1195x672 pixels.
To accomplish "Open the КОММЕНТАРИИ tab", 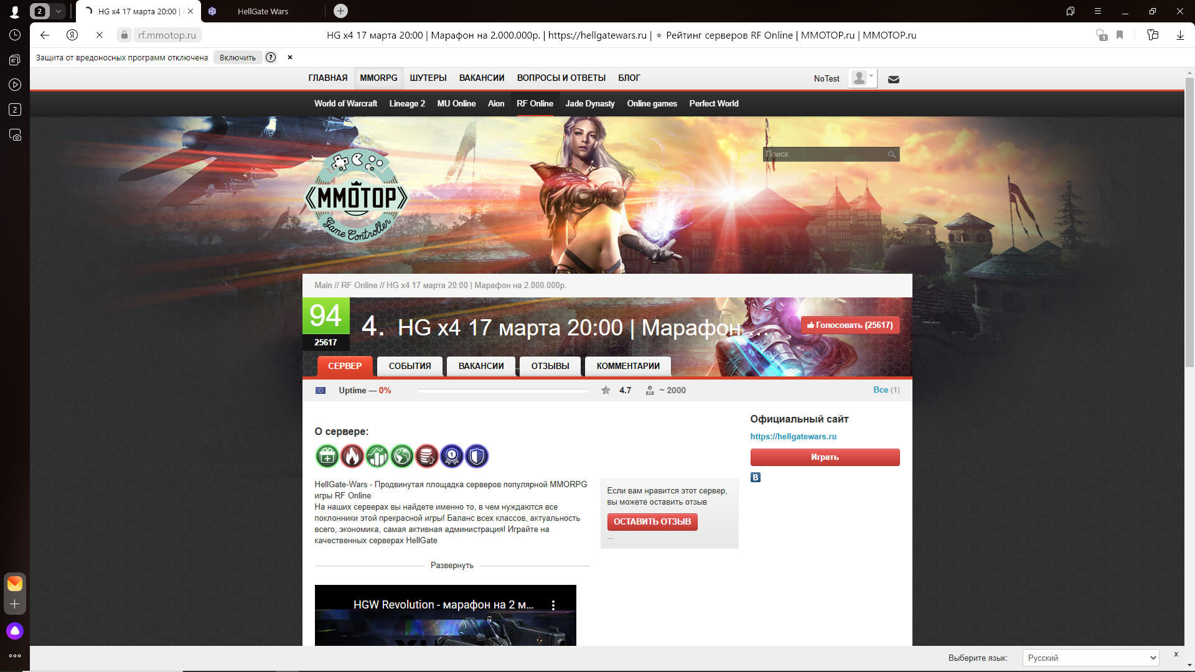I will tap(628, 366).
